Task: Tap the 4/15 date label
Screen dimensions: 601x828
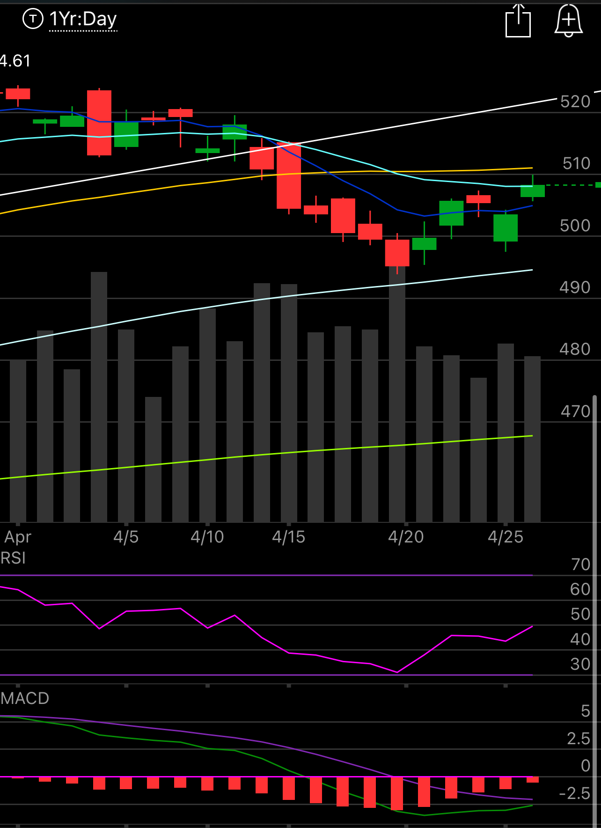Action: (x=289, y=537)
